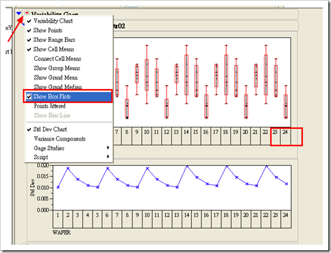Click Std Dev data point for wafer 24
331x253 pixels.
point(286,184)
